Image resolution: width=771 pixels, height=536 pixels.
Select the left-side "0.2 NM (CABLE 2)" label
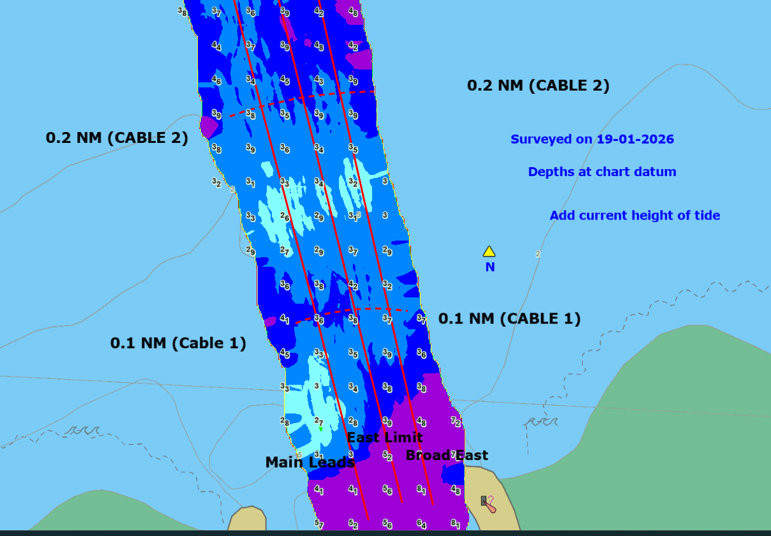click(x=117, y=138)
